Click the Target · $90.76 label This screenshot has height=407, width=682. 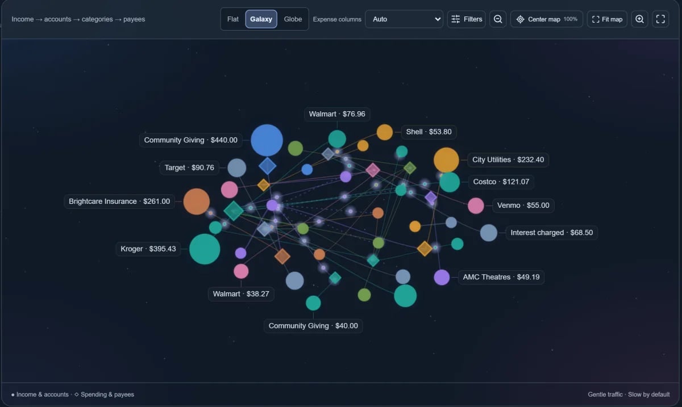(189, 168)
